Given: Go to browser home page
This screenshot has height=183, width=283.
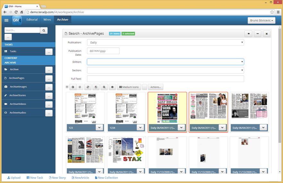Looking at the screenshot, I should pyautogui.click(x=22, y=12).
